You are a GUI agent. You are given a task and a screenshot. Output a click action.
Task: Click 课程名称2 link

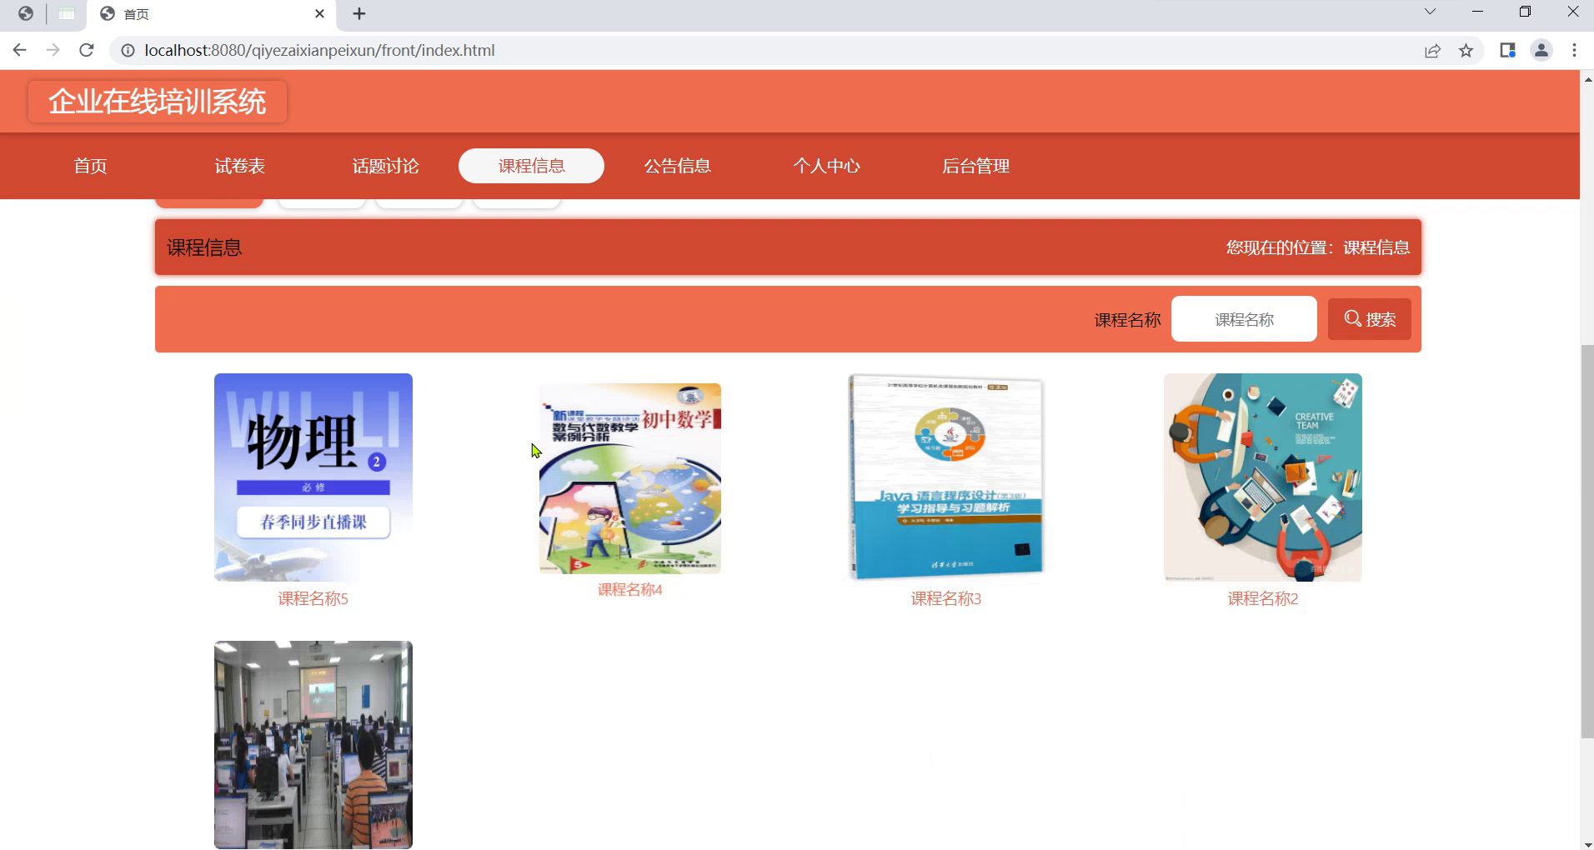click(1263, 598)
